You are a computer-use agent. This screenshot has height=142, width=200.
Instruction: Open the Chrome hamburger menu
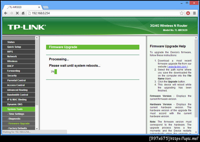coord(194,13)
